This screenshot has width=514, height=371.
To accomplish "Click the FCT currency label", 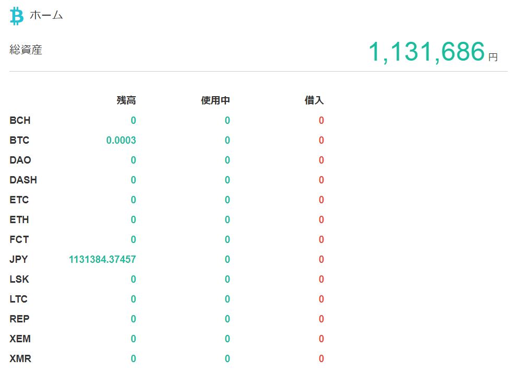I will (19, 239).
